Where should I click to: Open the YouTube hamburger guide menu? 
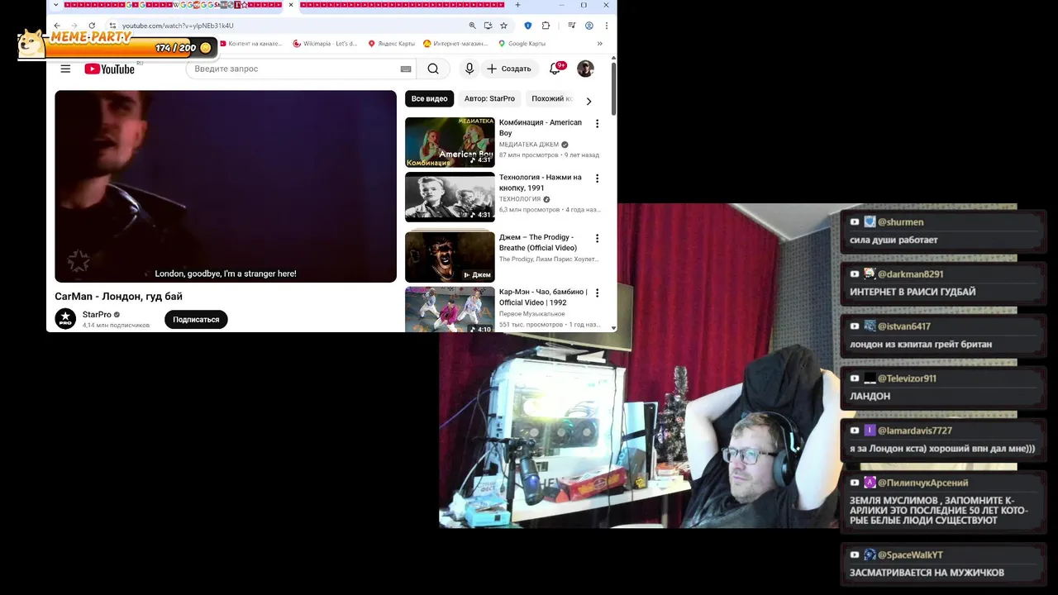(65, 69)
